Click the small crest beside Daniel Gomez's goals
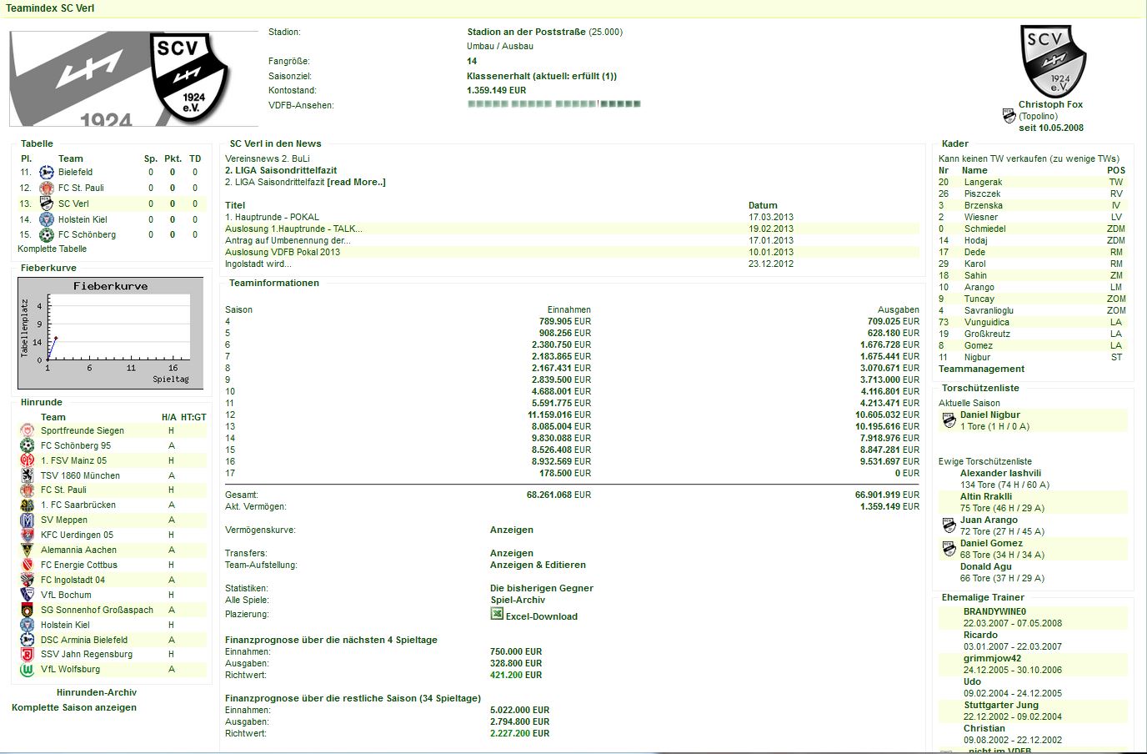 click(949, 549)
